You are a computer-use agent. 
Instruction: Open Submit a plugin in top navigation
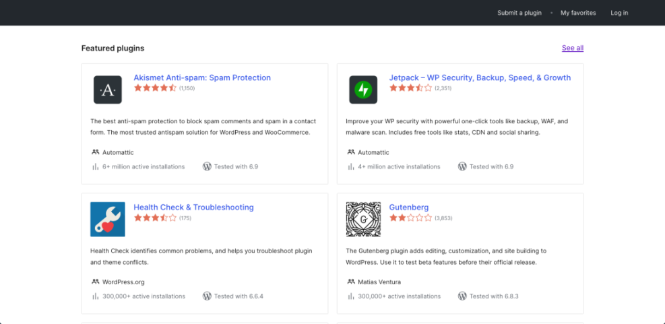519,13
